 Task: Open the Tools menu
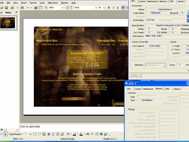[42, 3]
